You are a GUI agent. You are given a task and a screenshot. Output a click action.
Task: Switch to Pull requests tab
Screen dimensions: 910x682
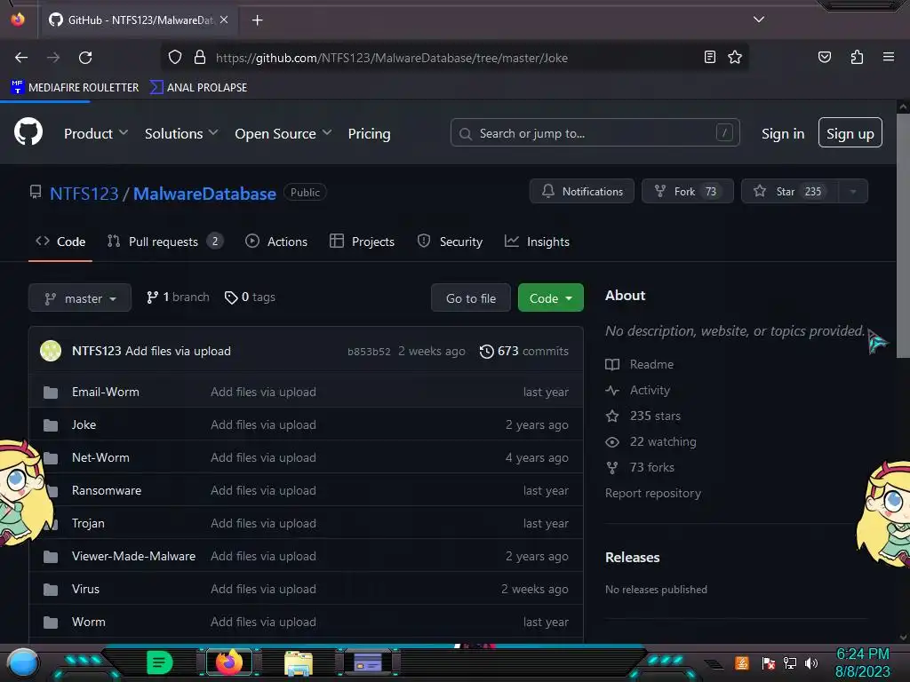164,242
